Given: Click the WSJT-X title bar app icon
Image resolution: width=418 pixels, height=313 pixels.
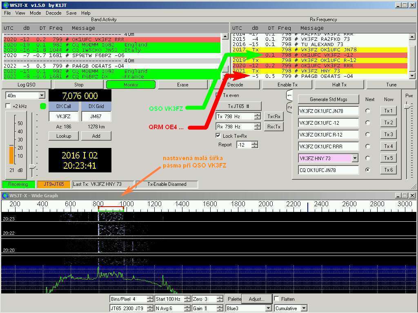Looking at the screenshot, I should coord(5,5).
